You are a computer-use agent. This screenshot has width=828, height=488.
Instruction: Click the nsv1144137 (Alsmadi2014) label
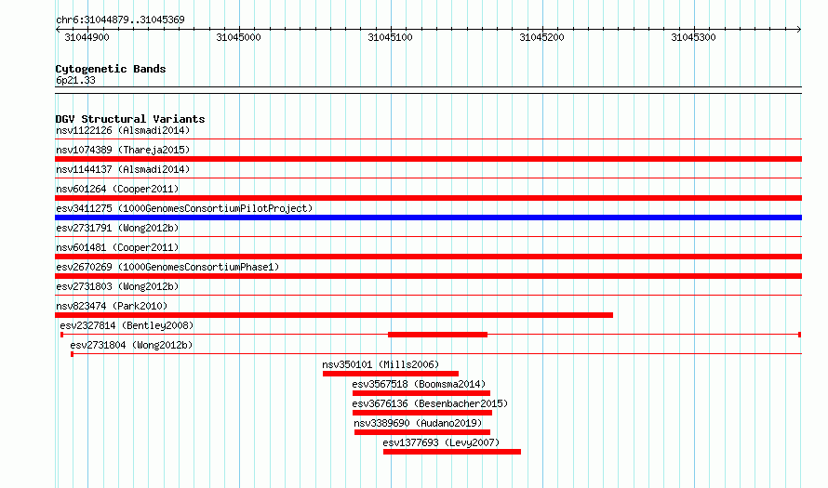(123, 169)
